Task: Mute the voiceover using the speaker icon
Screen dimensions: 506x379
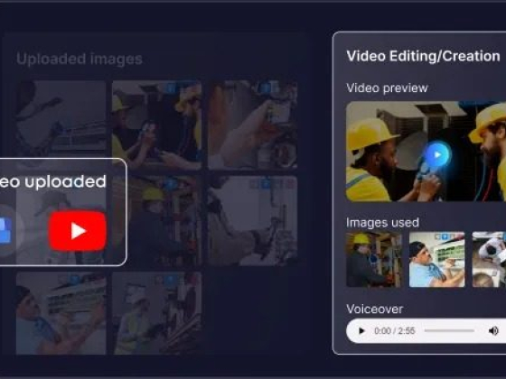Action: point(493,330)
